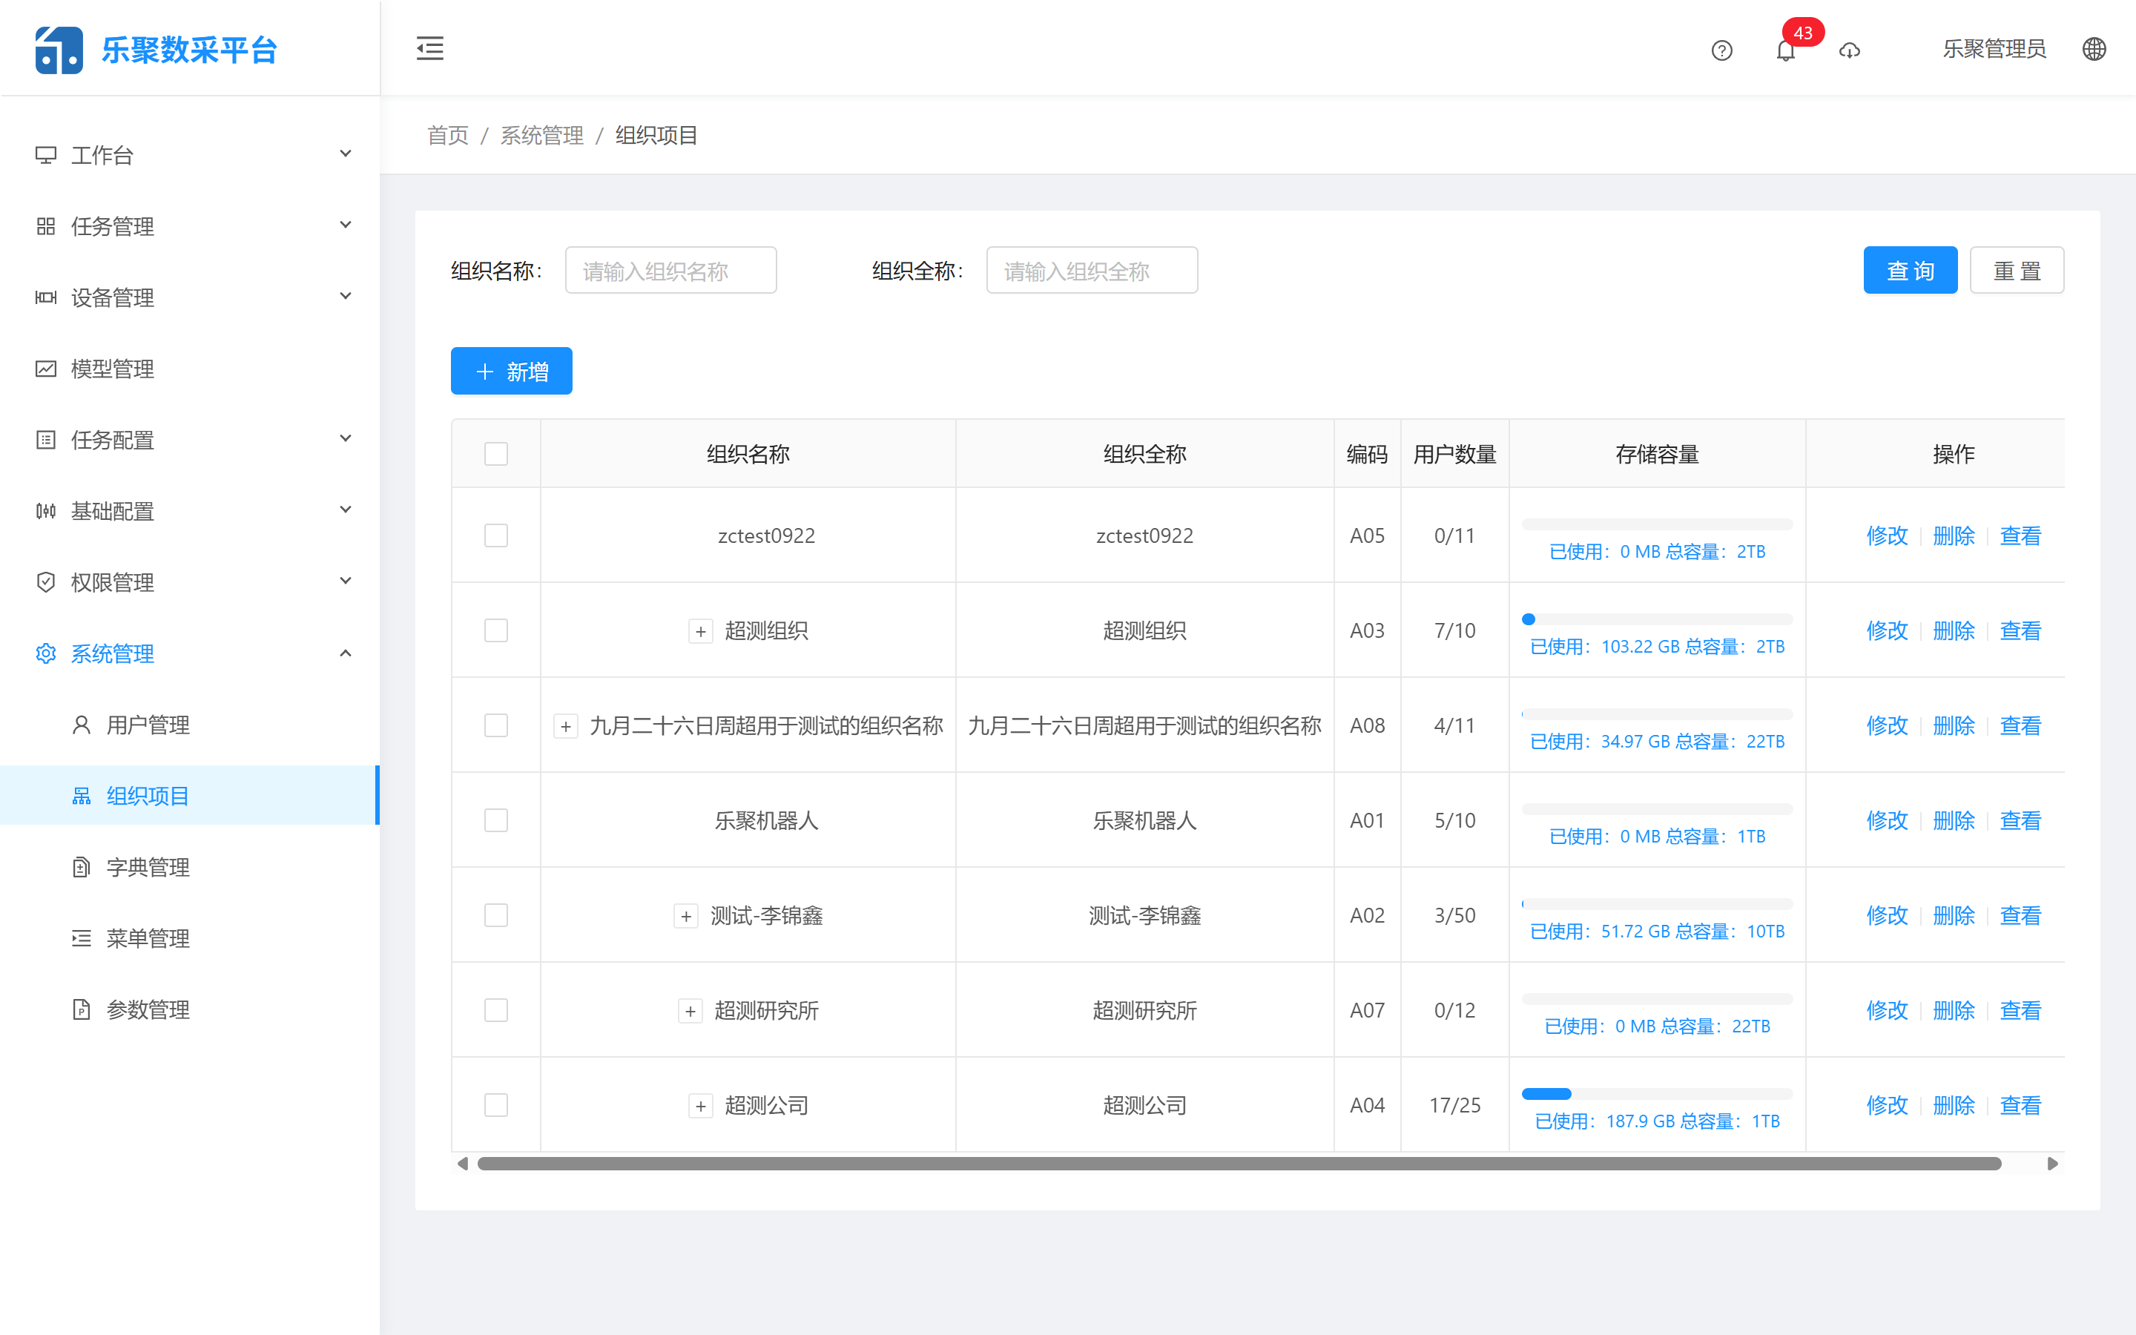The width and height of the screenshot is (2136, 1335).
Task: Click 删除 link on the 超测公司 row
Action: tap(1954, 1104)
